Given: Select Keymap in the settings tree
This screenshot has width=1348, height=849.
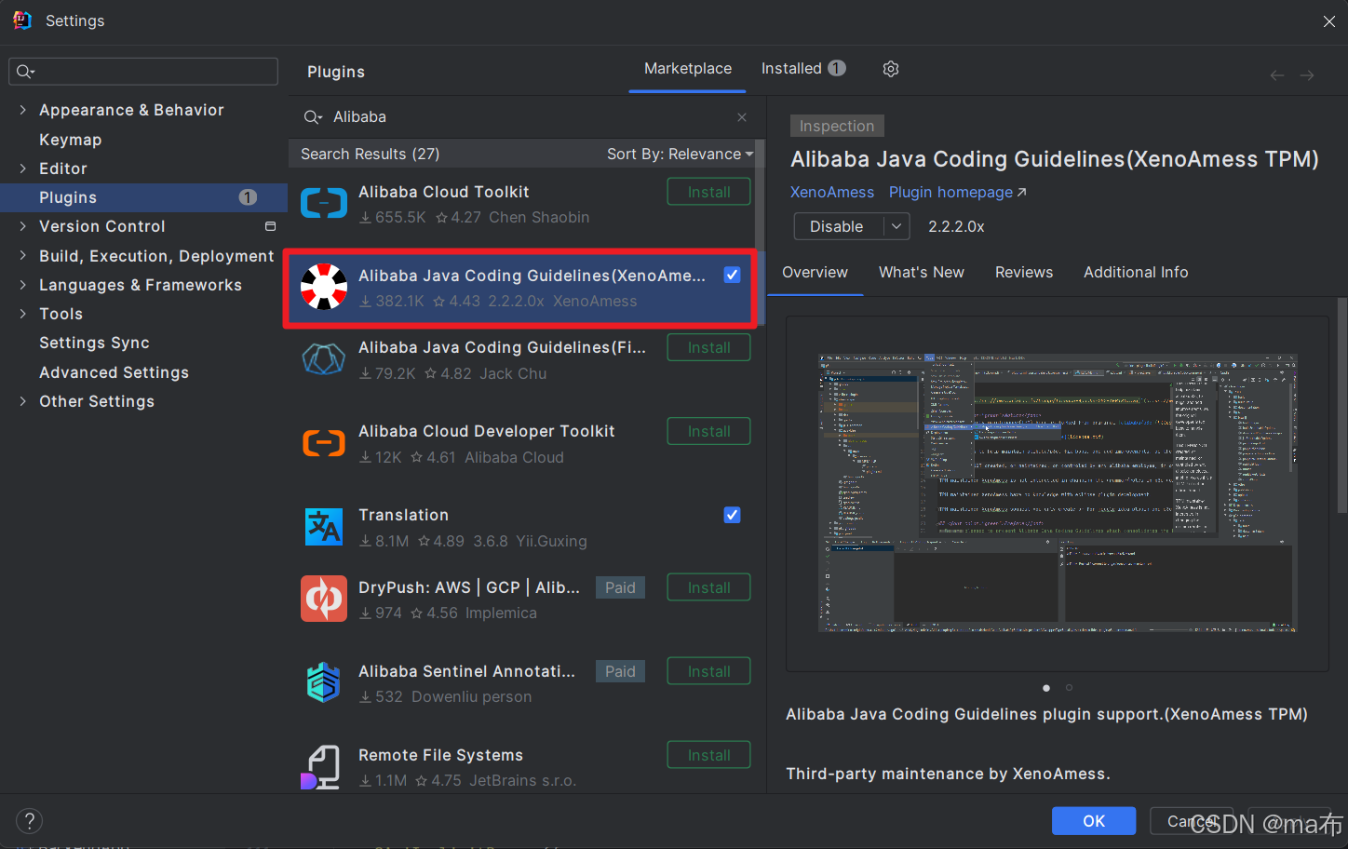Looking at the screenshot, I should pyautogui.click(x=71, y=140).
